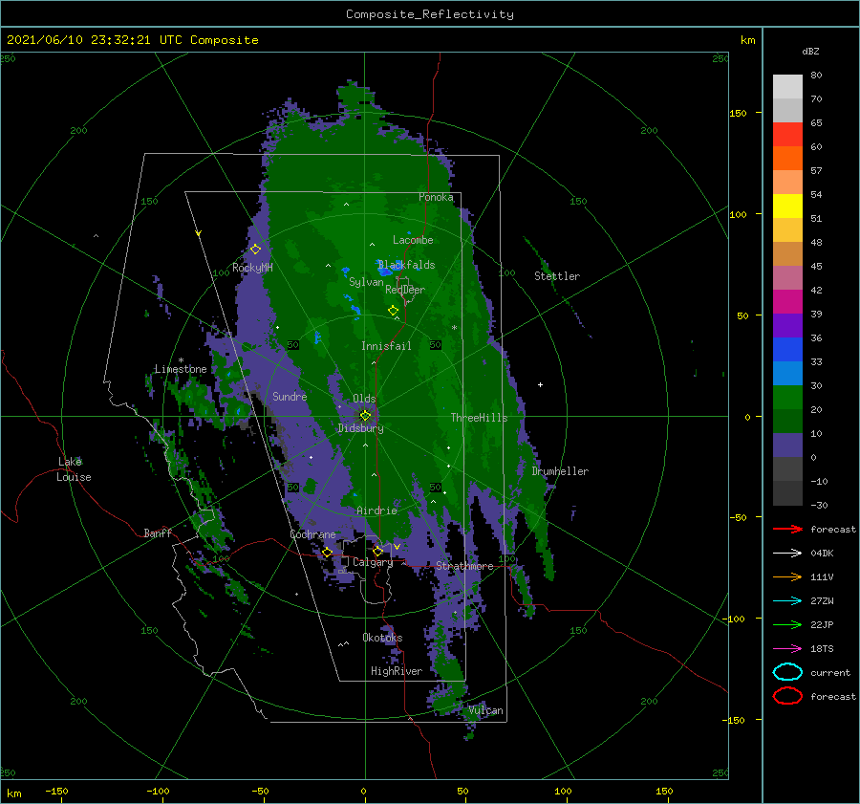
Task: Click the Limestone label on map
Action: (x=181, y=369)
